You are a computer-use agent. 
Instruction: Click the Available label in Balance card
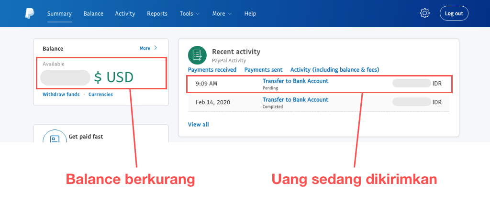coord(54,64)
